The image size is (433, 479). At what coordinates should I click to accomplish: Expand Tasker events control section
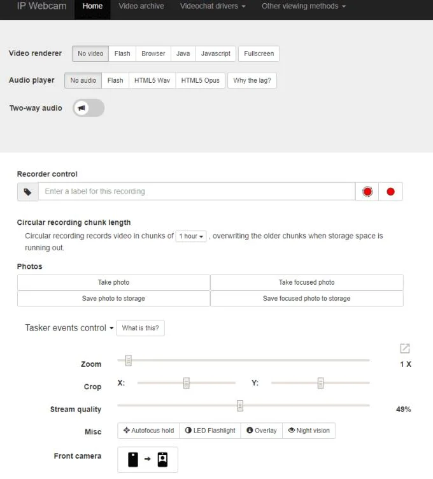[69, 328]
